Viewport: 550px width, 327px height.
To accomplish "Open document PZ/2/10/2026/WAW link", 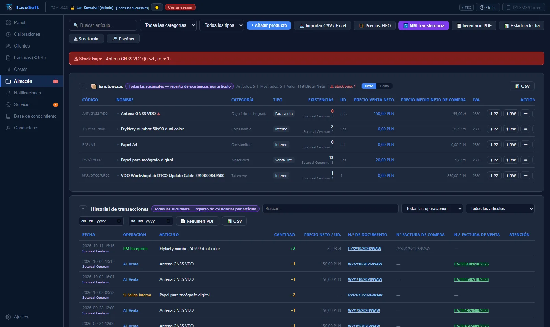I will pos(364,249).
